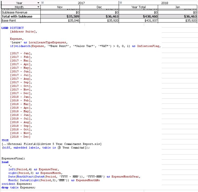Place cursor on [2018 - Jan] line
Screen dimensions: 198x192
21,97
